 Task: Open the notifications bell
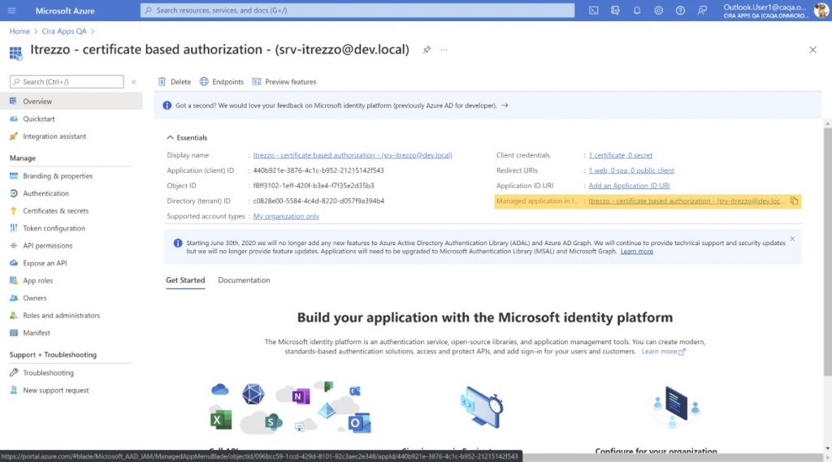click(x=637, y=11)
